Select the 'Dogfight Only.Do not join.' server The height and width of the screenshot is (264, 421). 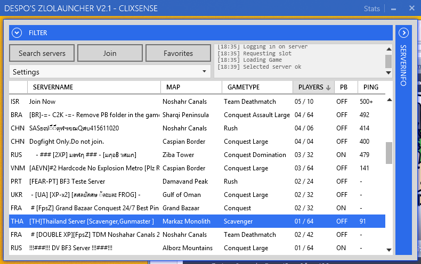[x=197, y=142]
